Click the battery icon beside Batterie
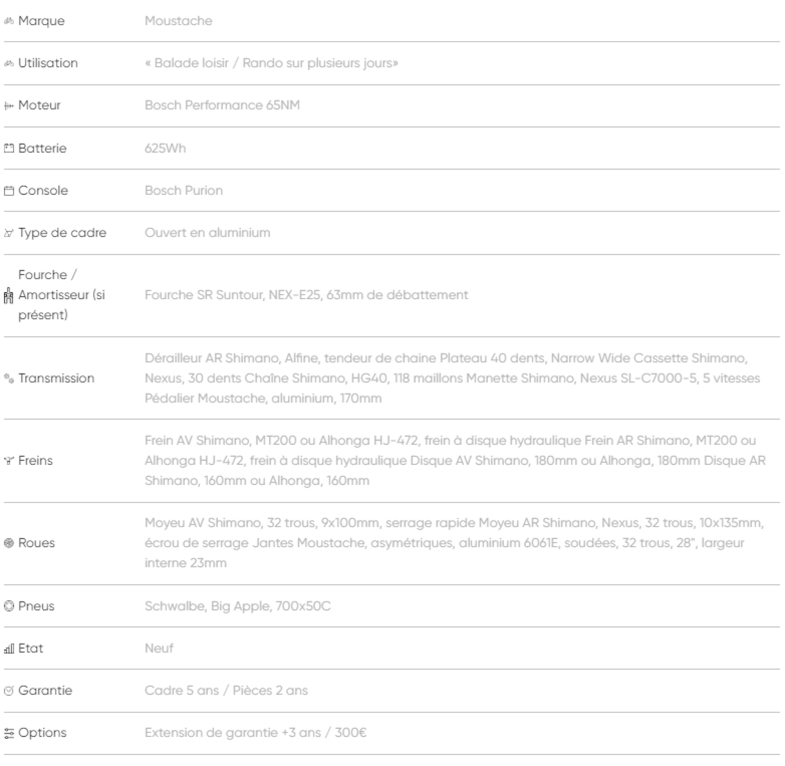The width and height of the screenshot is (785, 766). pyautogui.click(x=9, y=148)
